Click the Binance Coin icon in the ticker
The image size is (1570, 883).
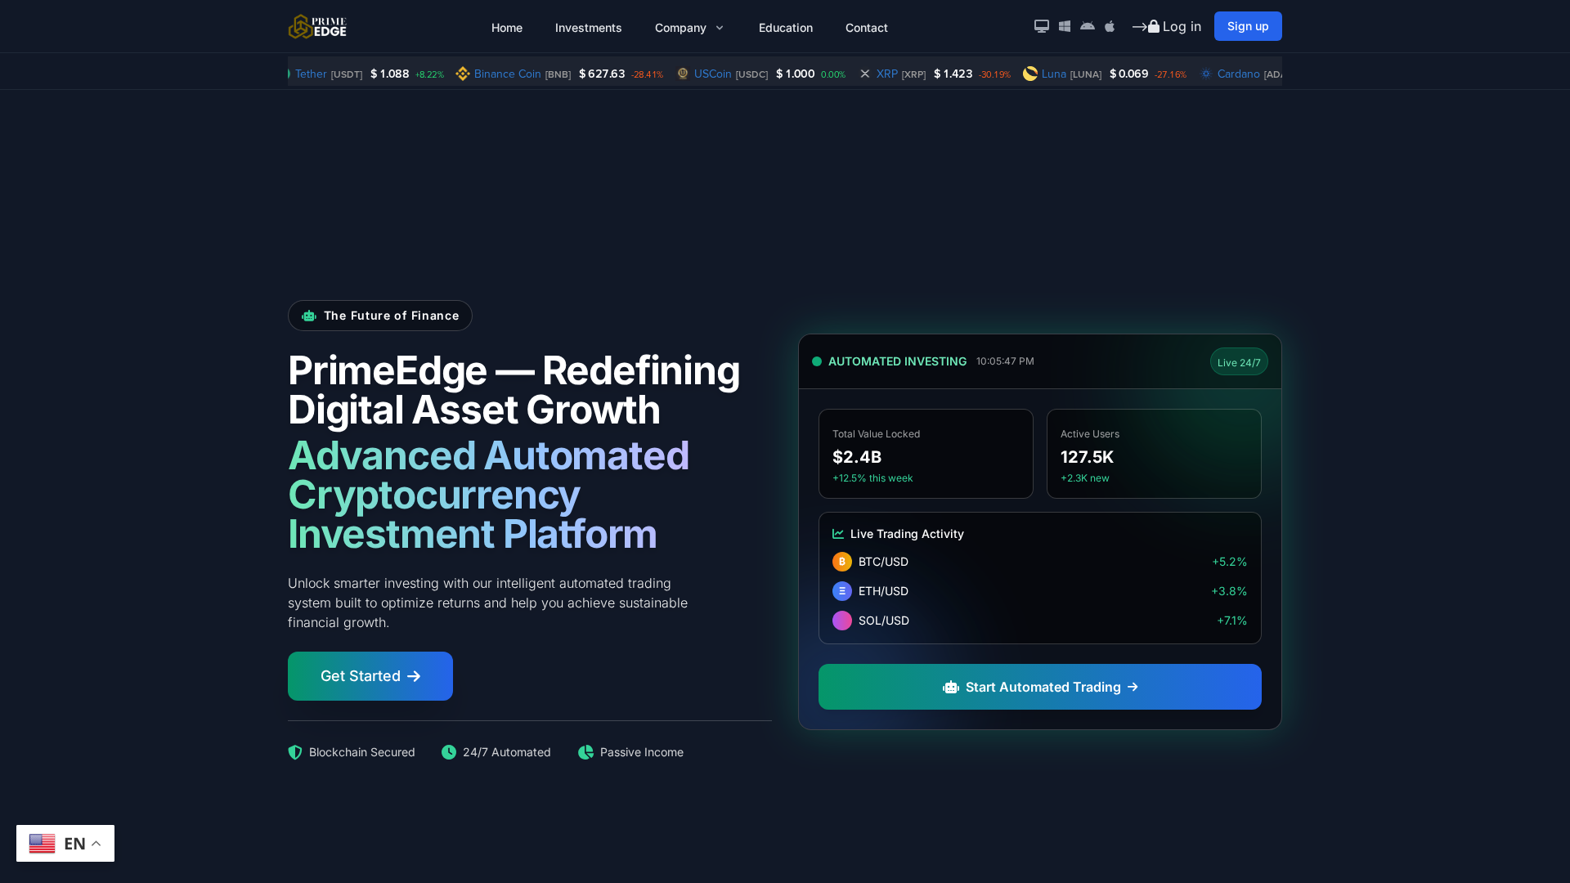(463, 74)
